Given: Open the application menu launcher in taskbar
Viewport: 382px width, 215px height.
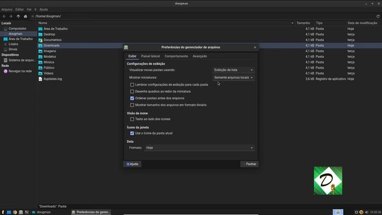Looking at the screenshot, I should tap(3, 213).
